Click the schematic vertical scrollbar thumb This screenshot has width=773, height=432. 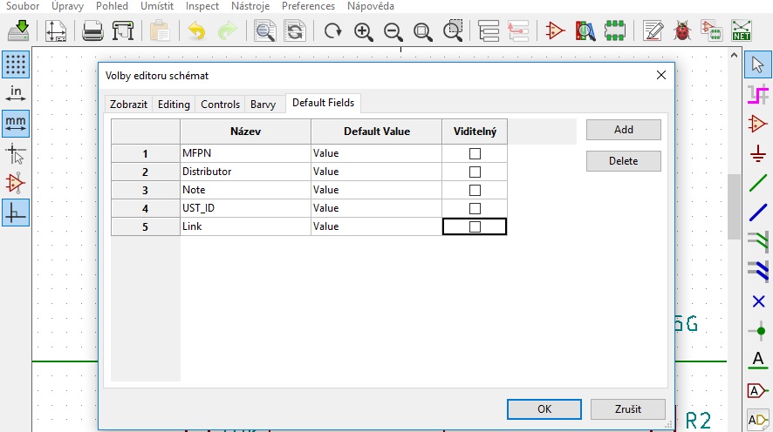point(734,206)
